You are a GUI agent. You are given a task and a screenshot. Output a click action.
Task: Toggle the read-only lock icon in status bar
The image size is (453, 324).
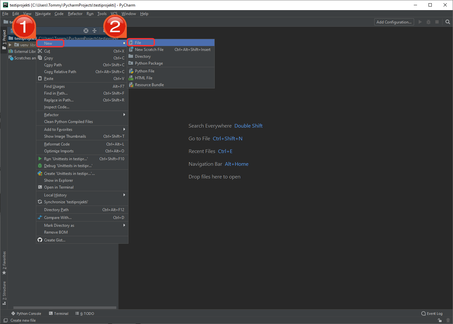pos(440,320)
